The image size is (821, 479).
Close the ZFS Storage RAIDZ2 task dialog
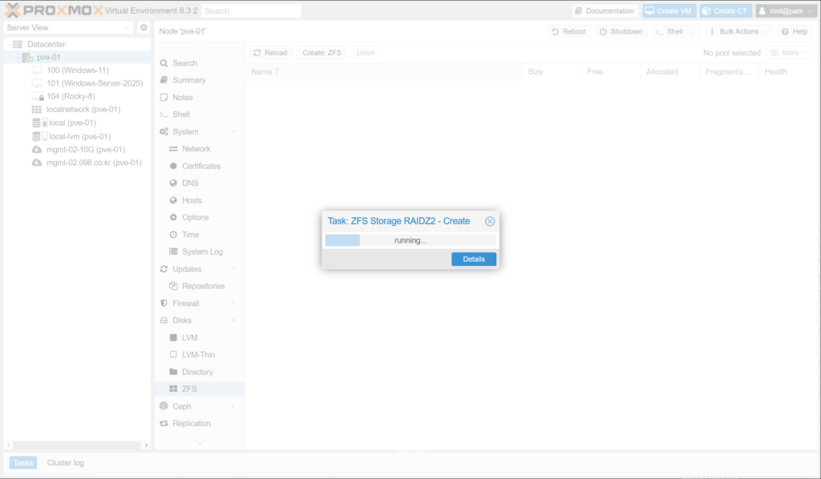(490, 221)
